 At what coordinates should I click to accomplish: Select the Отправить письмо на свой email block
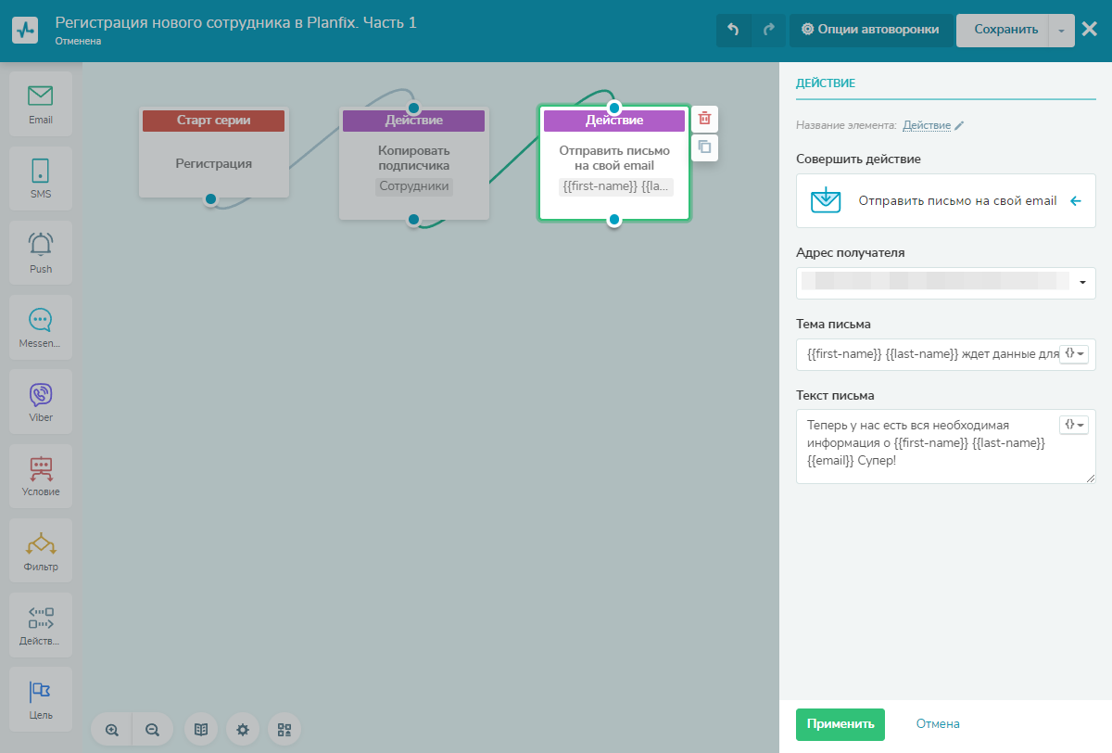(x=614, y=163)
